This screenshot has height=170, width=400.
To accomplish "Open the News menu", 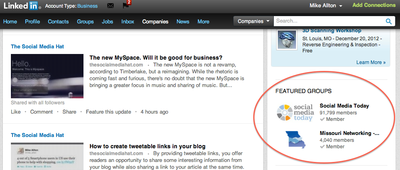I will (x=183, y=22).
